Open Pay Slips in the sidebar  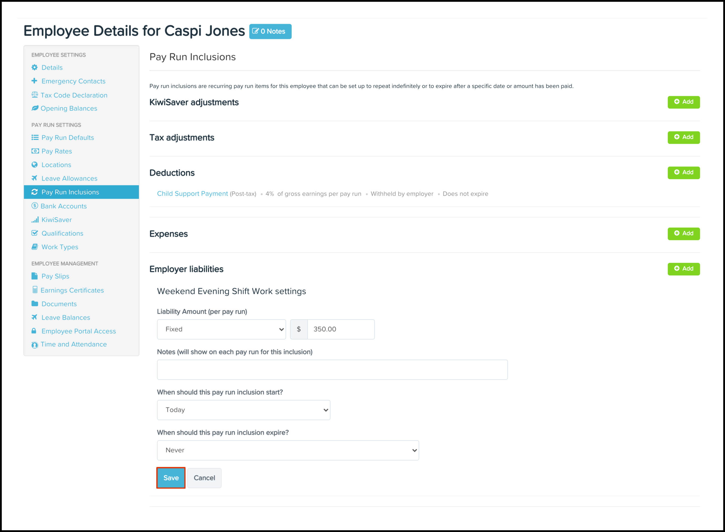[55, 276]
